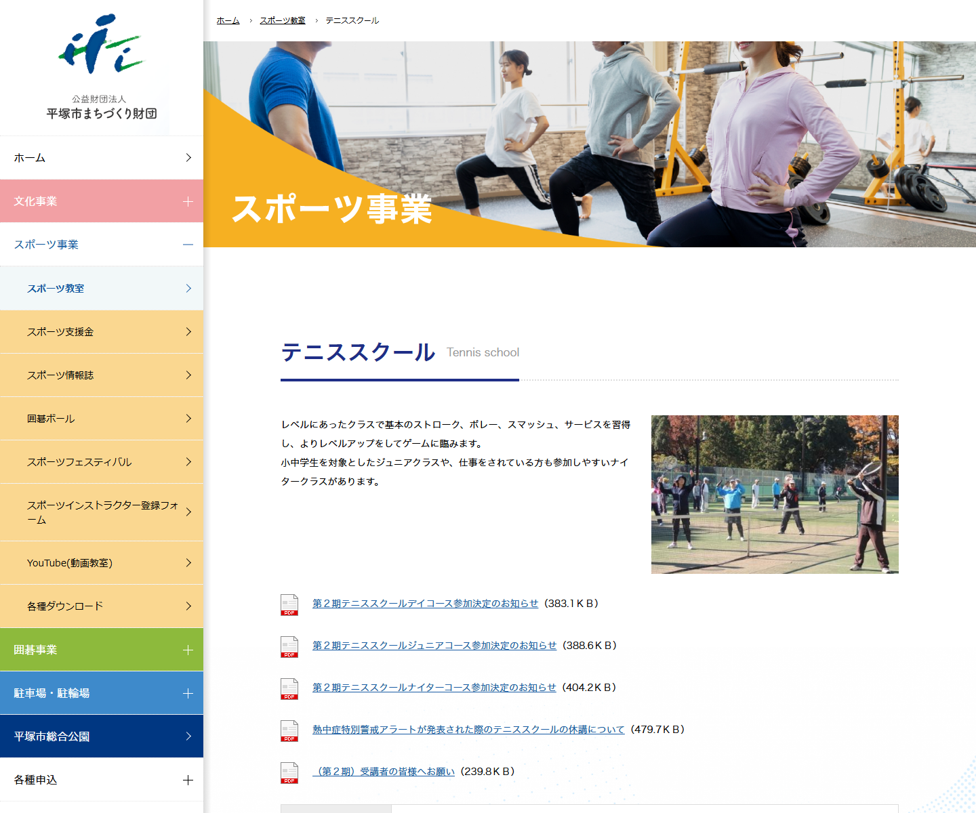Open 熱中症特別警戒アラート休講について link

[x=468, y=729]
